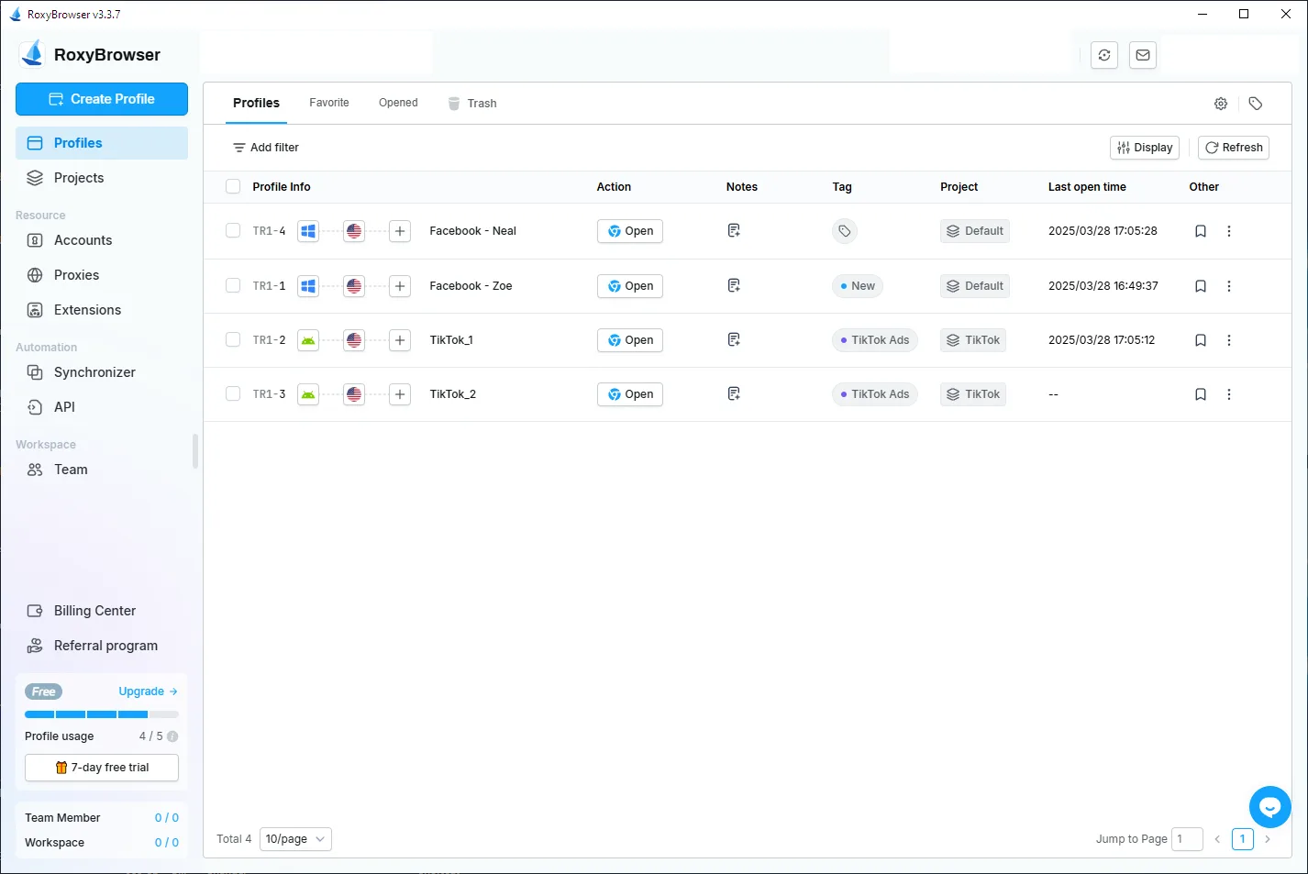This screenshot has height=874, width=1308.
Task: Click US flag proxy icon for TR1-4
Action: tap(354, 231)
